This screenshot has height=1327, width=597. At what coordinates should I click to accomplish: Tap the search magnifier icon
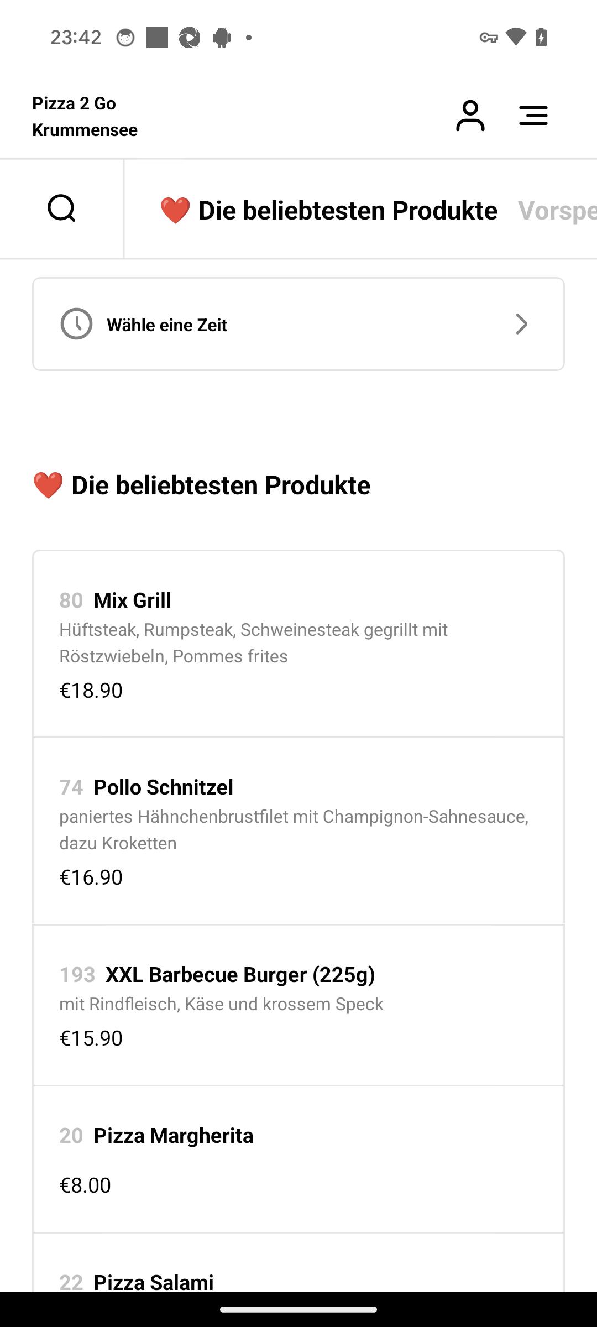click(61, 208)
